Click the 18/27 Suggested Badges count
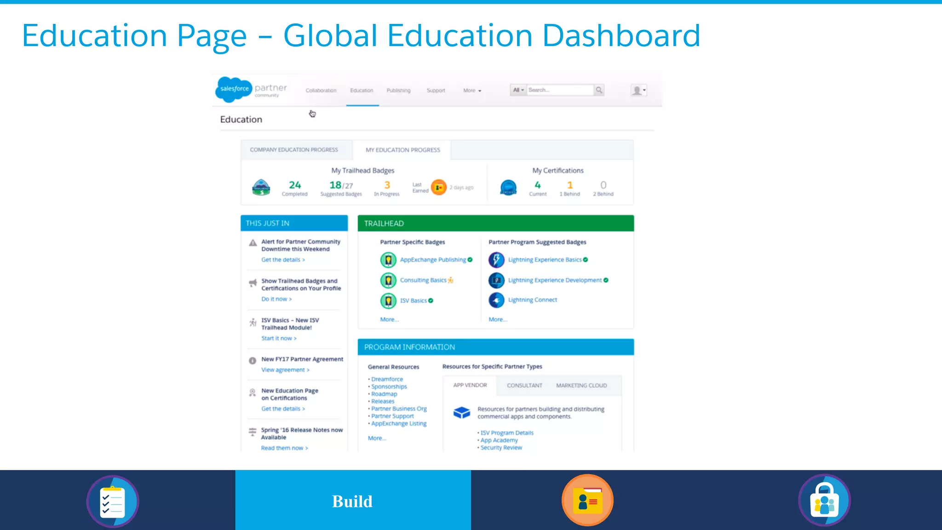 [341, 188]
